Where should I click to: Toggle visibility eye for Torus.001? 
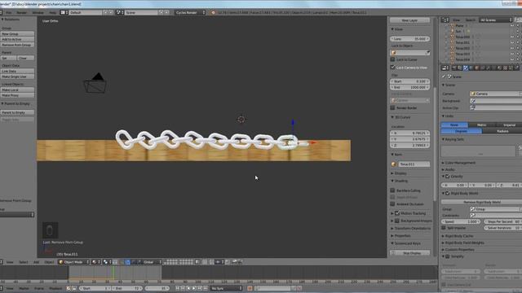pos(512,42)
